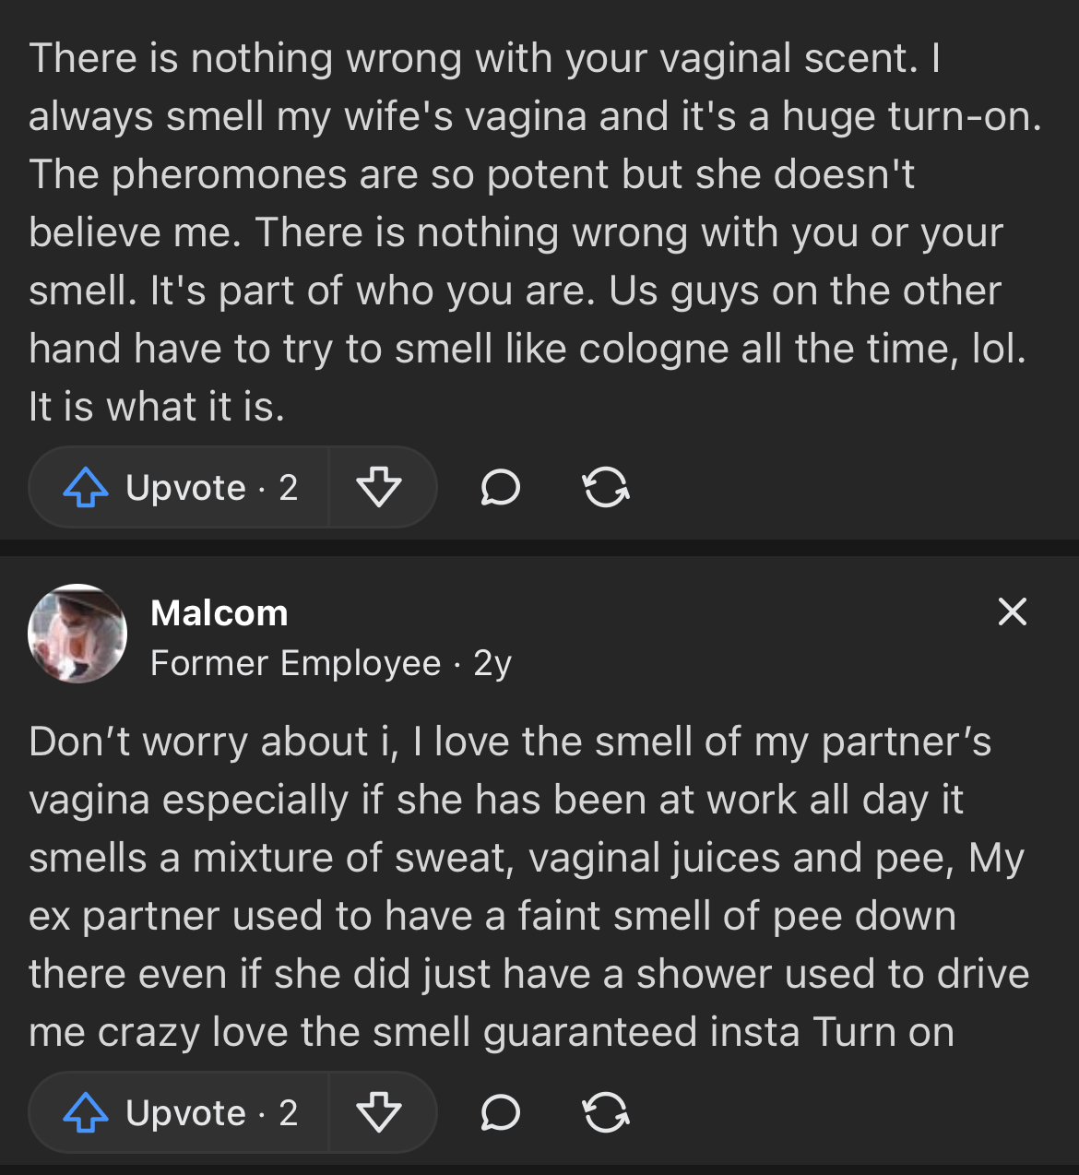The height and width of the screenshot is (1175, 1079).
Task: Click the upvote count on the first answer
Action: pyautogui.click(x=289, y=487)
